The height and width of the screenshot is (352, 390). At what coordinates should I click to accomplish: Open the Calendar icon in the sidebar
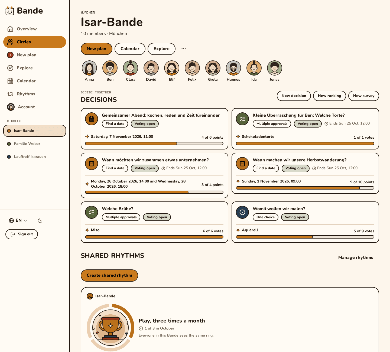10,81
